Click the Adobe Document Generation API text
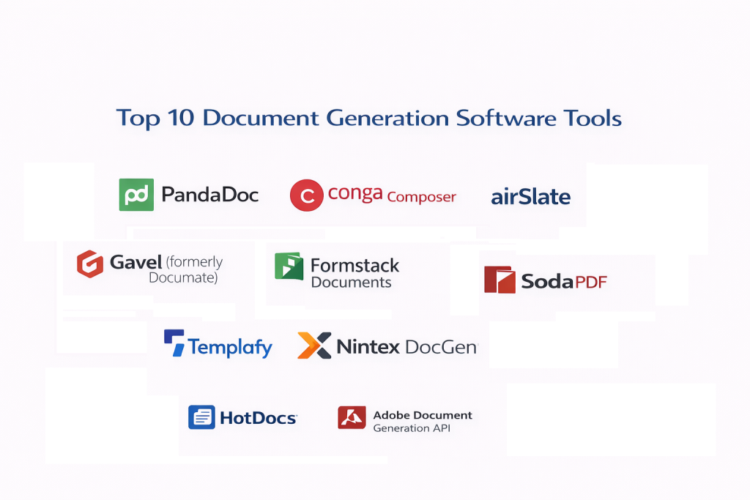Image resolution: width=750 pixels, height=500 pixels. pyautogui.click(x=422, y=421)
